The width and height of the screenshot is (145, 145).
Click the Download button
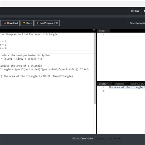pos(11,23)
